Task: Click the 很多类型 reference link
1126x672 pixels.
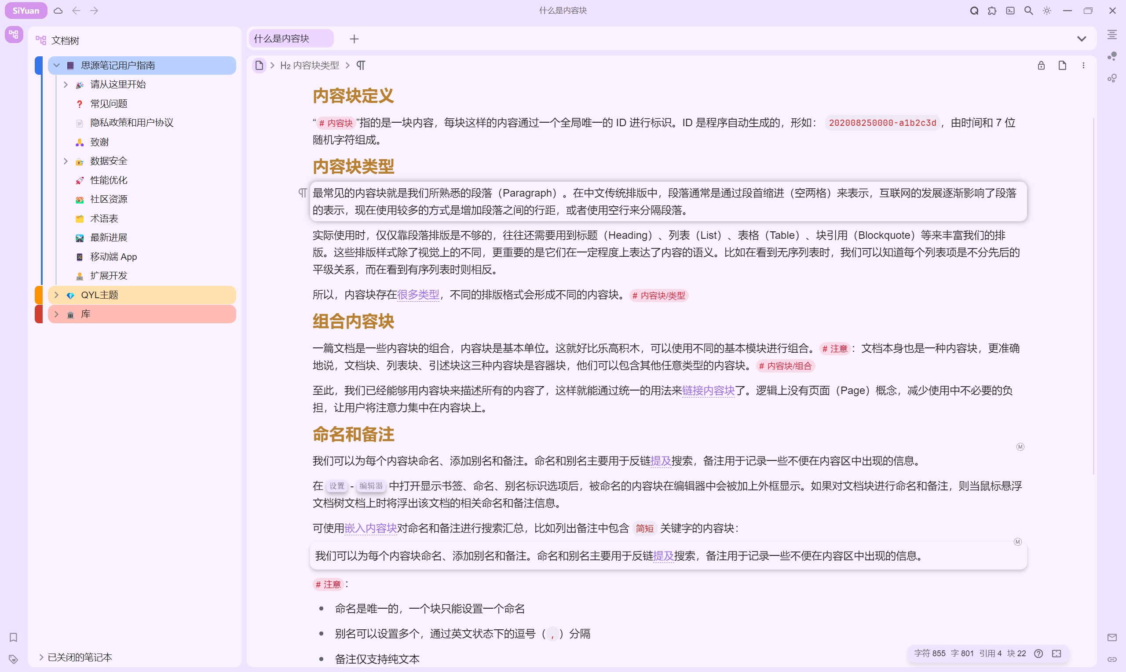Action: coord(417,295)
